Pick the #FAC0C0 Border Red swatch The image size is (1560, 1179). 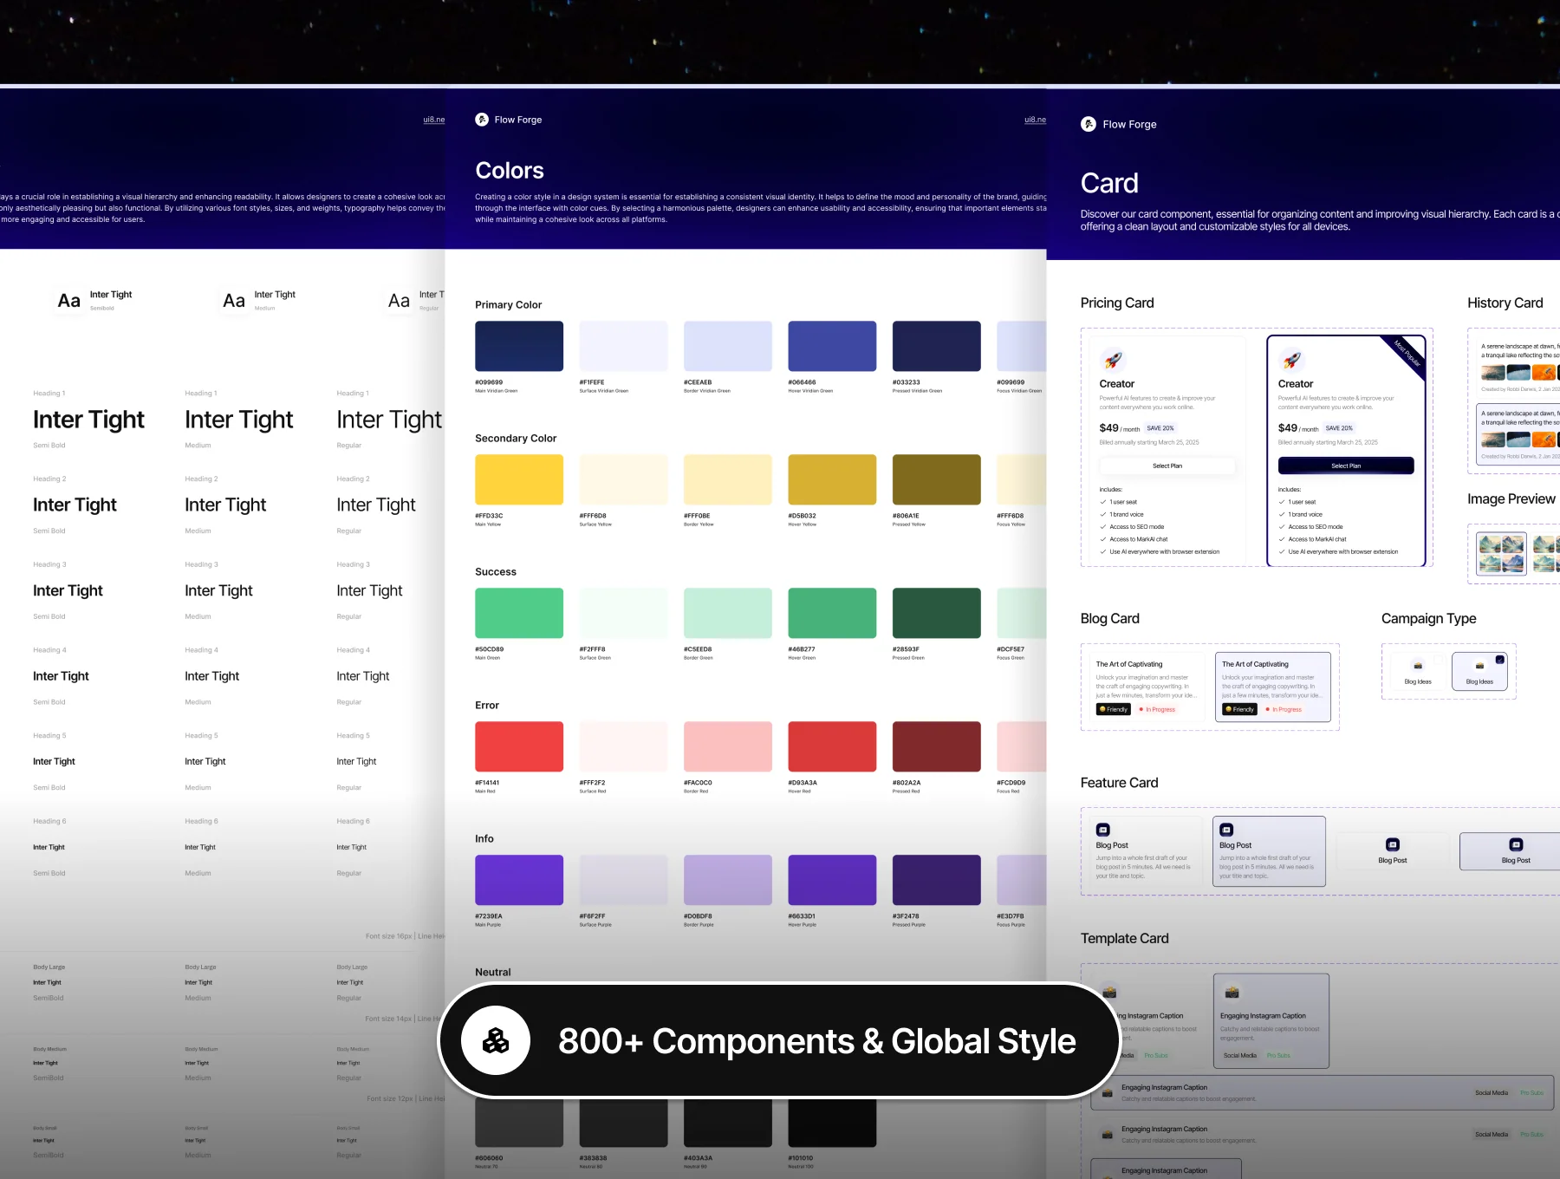click(x=728, y=746)
